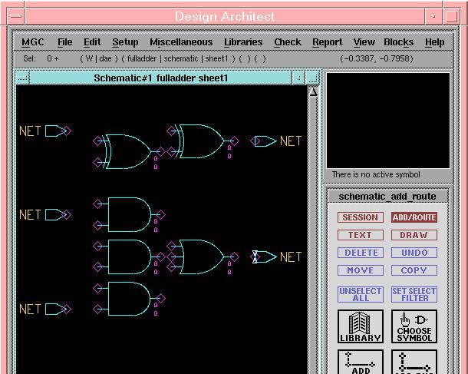Open the Check menu
This screenshot has height=374, width=468.
coord(288,42)
